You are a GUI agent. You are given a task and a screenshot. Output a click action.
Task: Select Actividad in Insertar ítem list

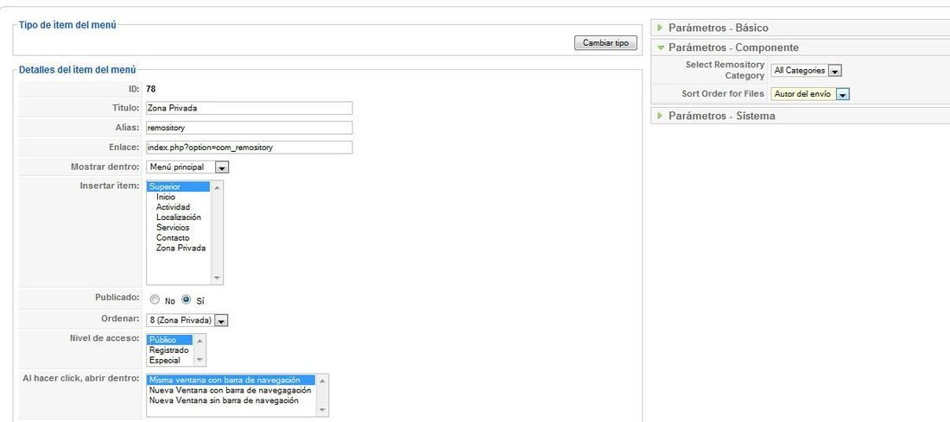[178, 207]
